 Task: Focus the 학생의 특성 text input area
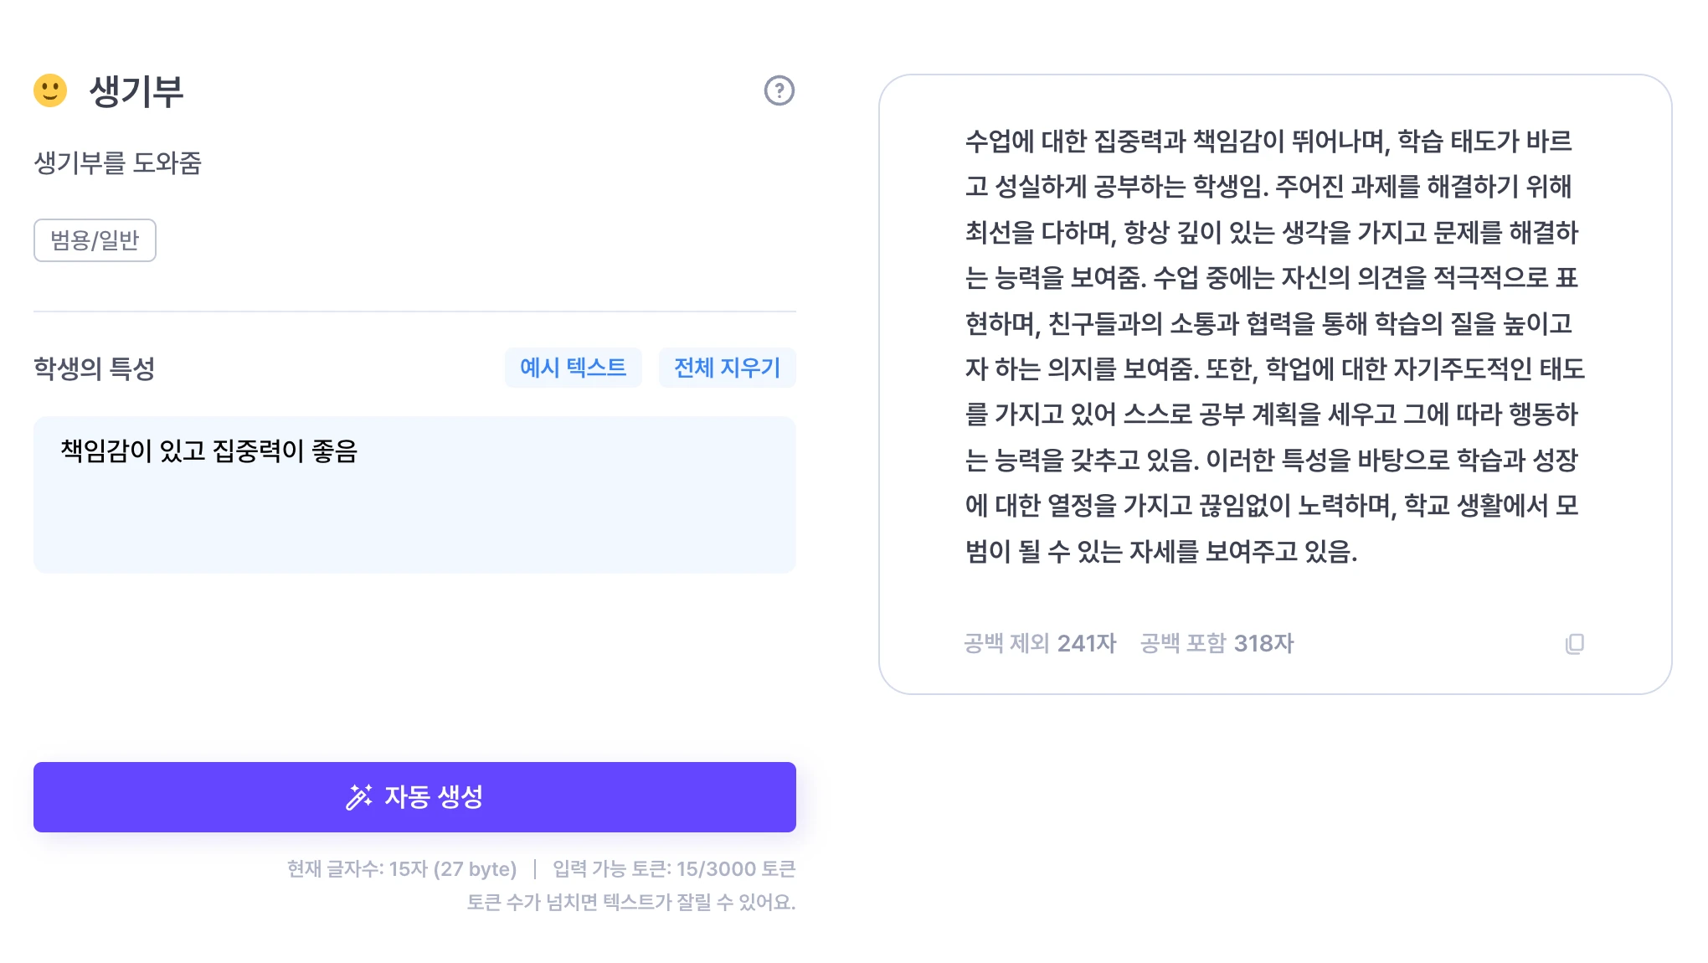click(x=414, y=495)
